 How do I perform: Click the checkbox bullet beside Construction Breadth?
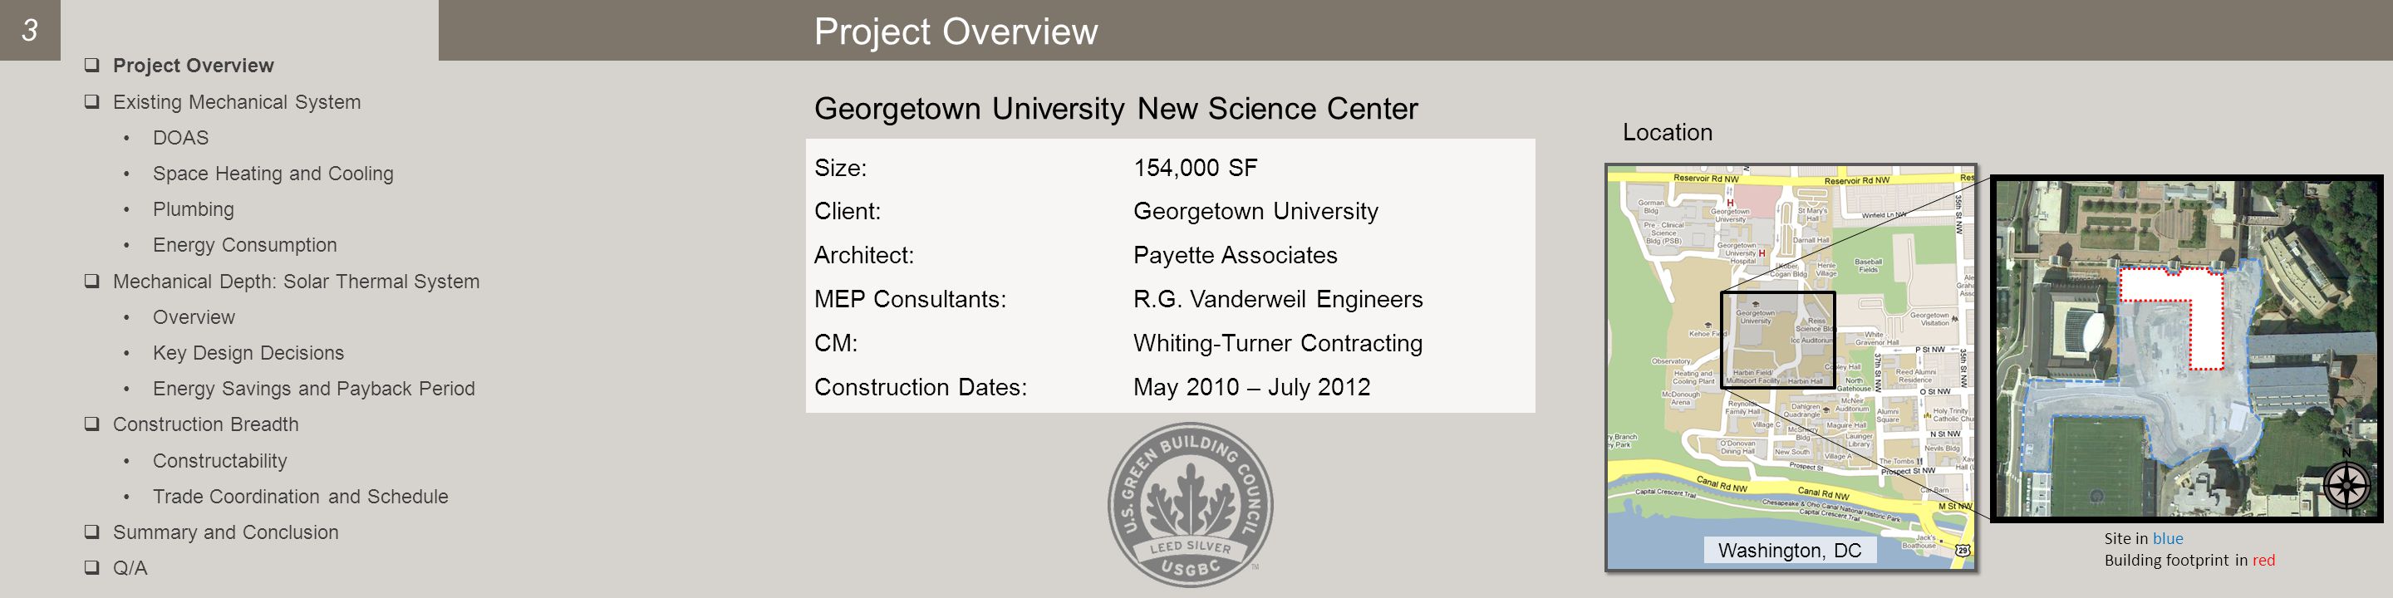pos(92,424)
